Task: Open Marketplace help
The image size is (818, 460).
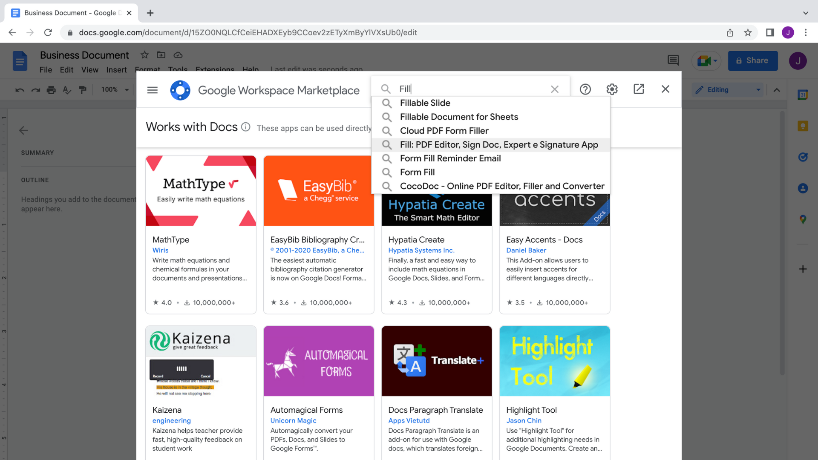Action: pos(585,89)
